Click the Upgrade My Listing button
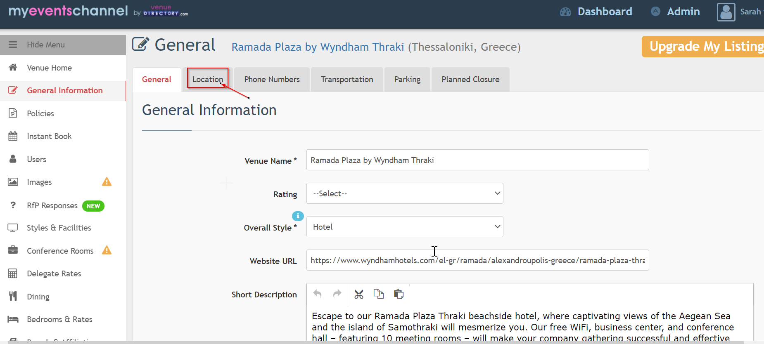The image size is (764, 344). coord(703,47)
